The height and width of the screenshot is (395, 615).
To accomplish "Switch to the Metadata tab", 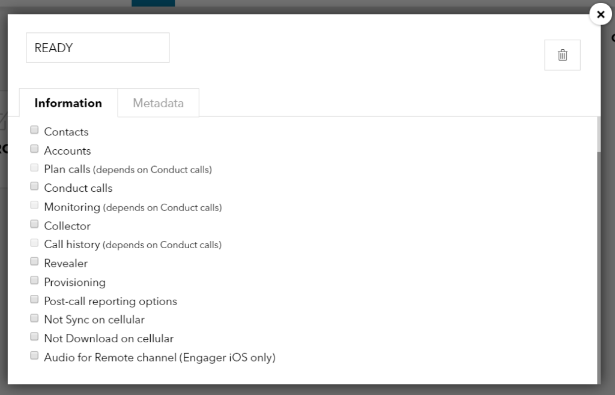I will click(158, 103).
